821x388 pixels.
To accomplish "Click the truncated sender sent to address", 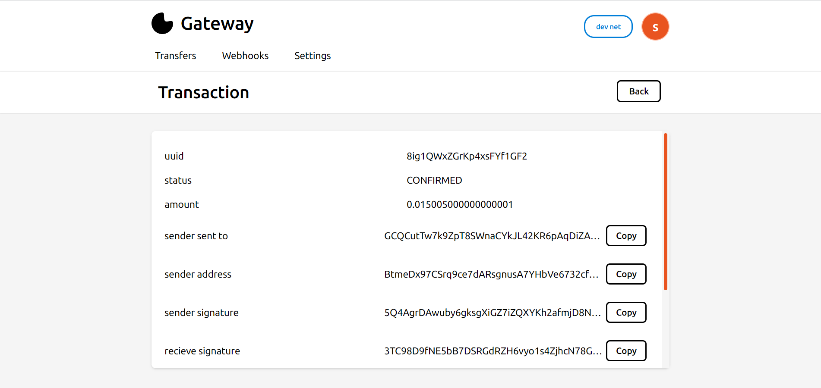I will pyautogui.click(x=492, y=236).
